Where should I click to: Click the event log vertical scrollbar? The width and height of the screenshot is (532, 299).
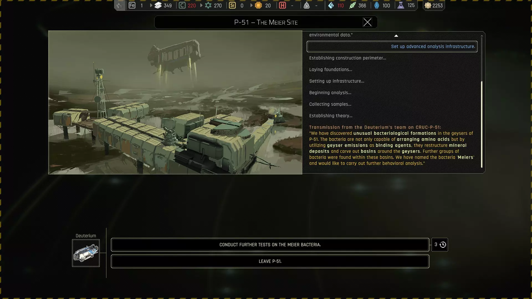coord(482,124)
